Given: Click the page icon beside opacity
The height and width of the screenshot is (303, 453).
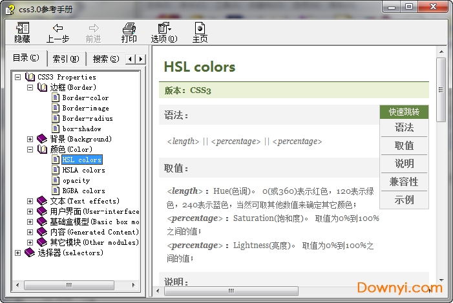Looking at the screenshot, I should click(56, 180).
